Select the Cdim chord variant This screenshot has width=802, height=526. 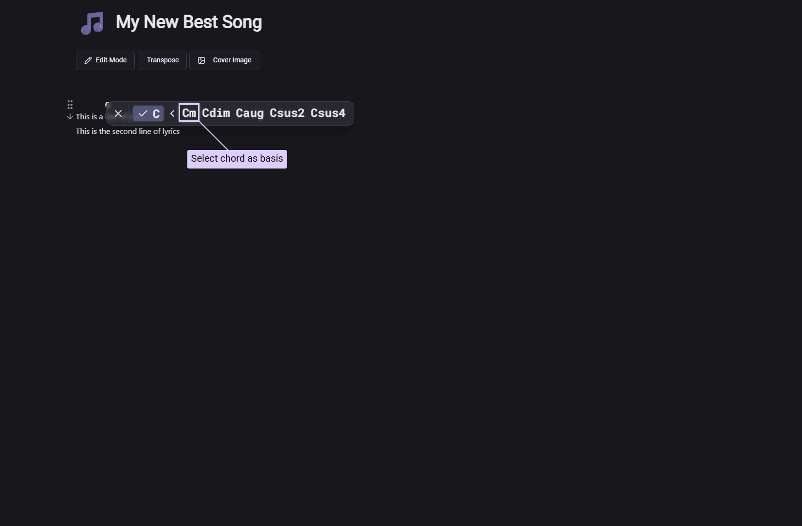[x=216, y=113]
